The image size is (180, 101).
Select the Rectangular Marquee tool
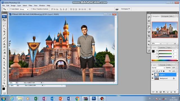coord(4,23)
